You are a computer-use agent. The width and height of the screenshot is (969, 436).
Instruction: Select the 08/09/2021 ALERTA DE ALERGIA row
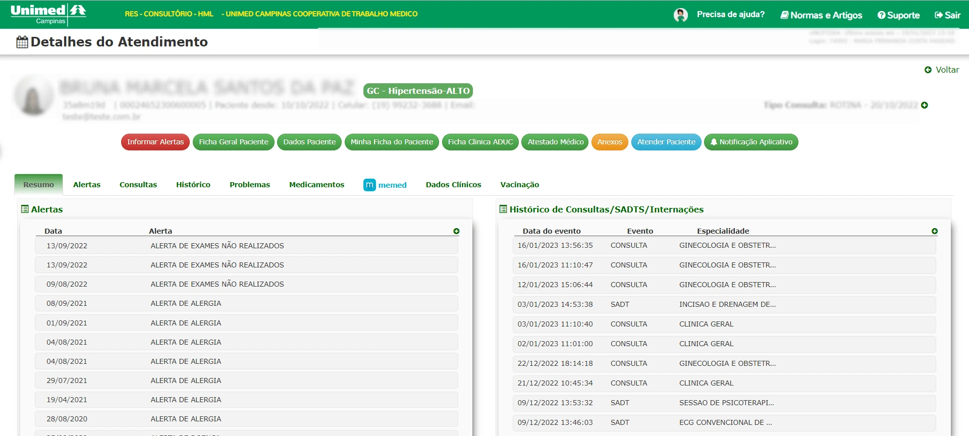(x=246, y=303)
